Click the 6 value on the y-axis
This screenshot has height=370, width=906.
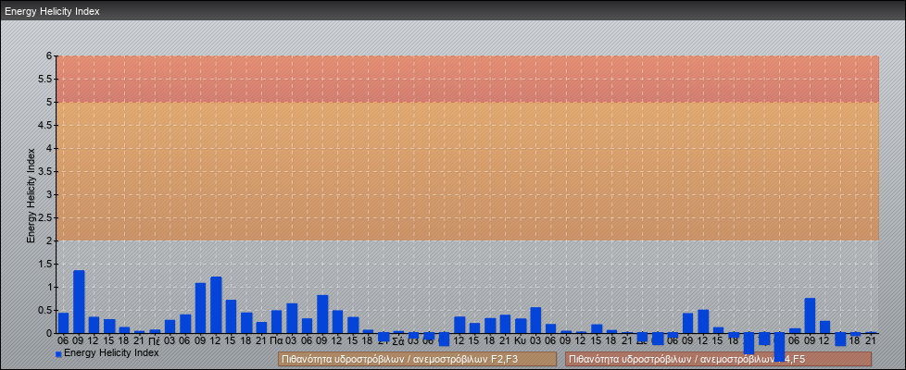tap(50, 55)
